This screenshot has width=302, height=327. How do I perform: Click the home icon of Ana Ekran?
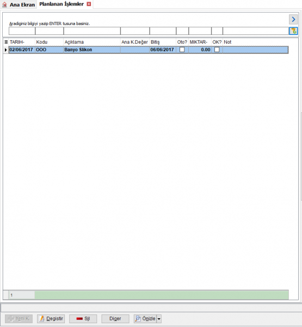coord(4,4)
